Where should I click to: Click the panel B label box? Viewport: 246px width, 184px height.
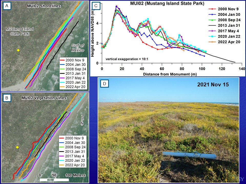tap(7, 97)
